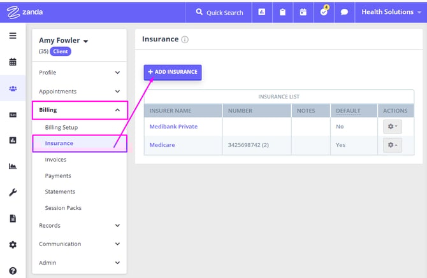
Task: Select the clients people icon in sidebar
Action: [x=13, y=88]
